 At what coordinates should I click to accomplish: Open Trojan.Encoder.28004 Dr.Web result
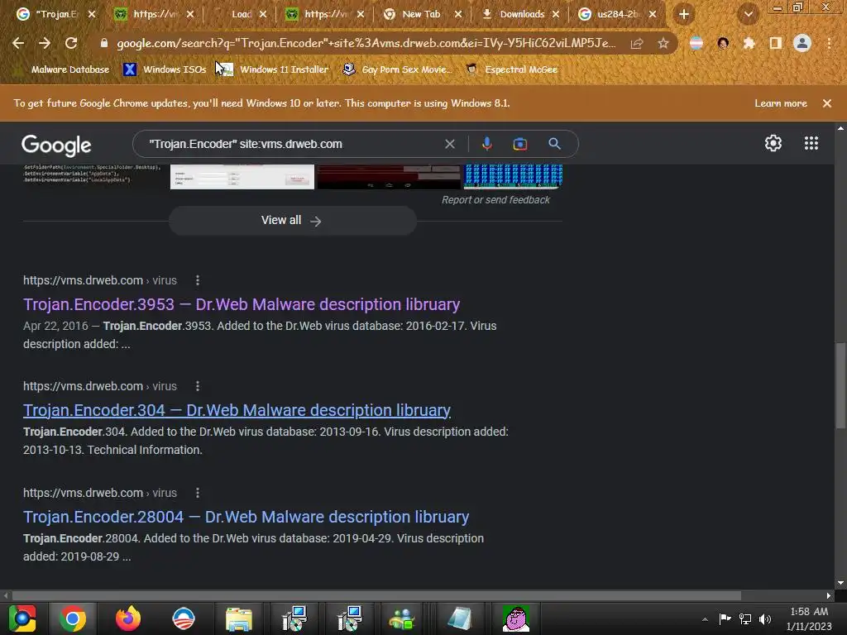(x=246, y=517)
